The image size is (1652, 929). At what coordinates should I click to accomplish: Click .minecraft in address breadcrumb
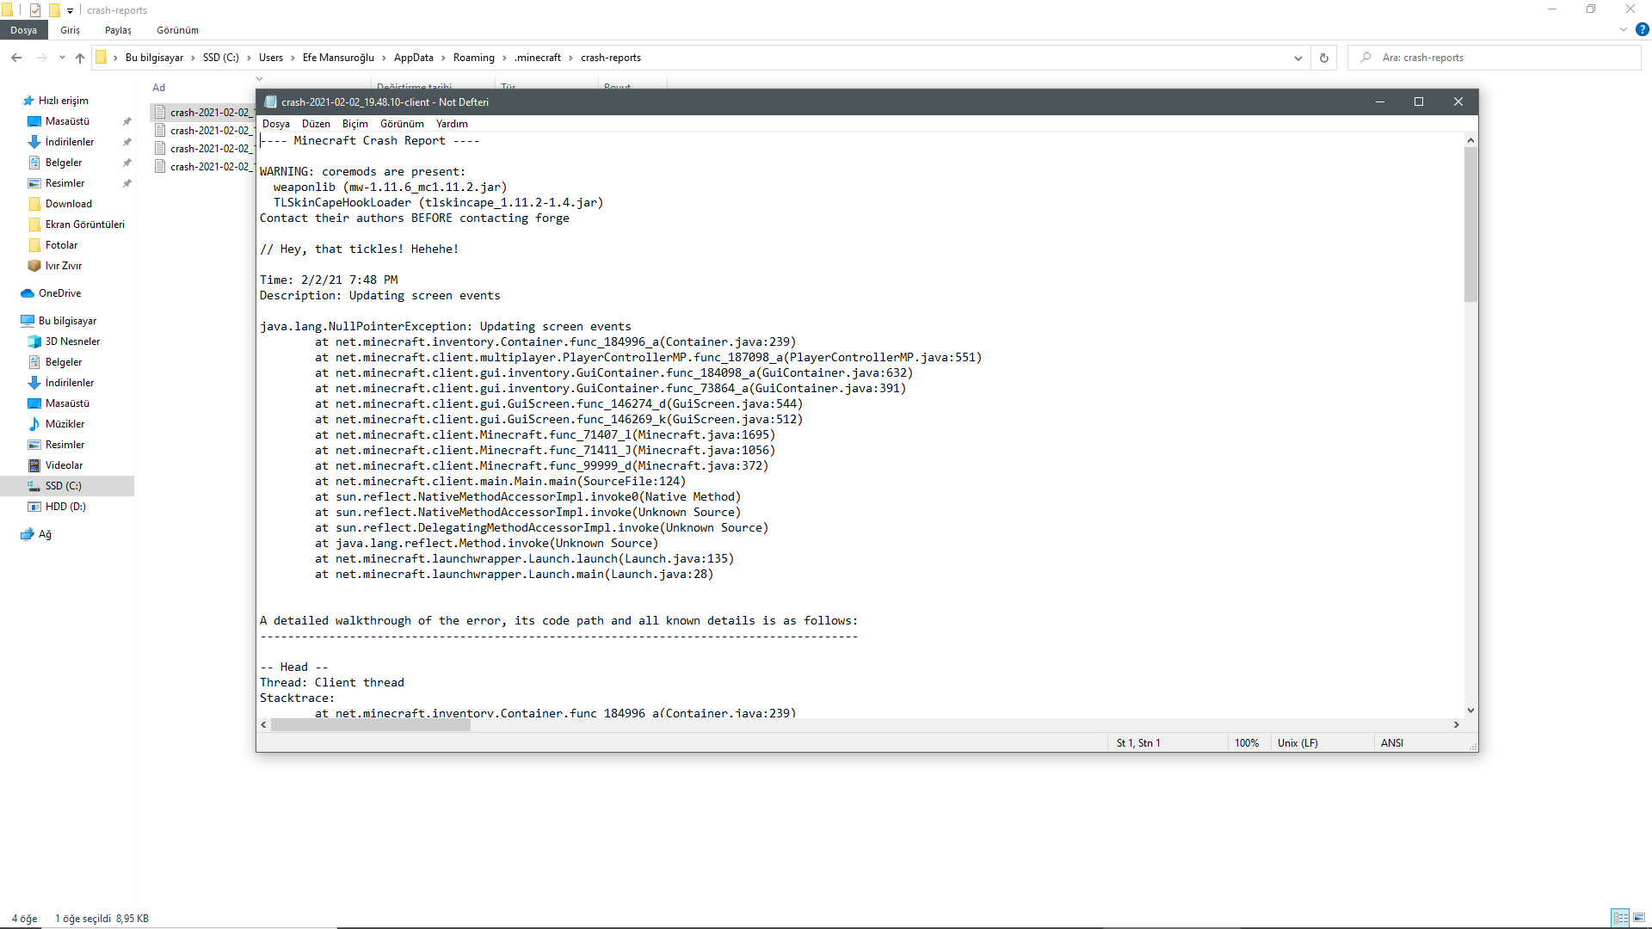click(538, 58)
